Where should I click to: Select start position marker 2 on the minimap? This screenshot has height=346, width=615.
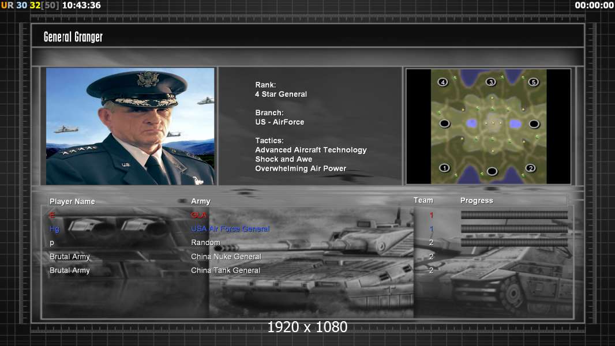tap(530, 168)
